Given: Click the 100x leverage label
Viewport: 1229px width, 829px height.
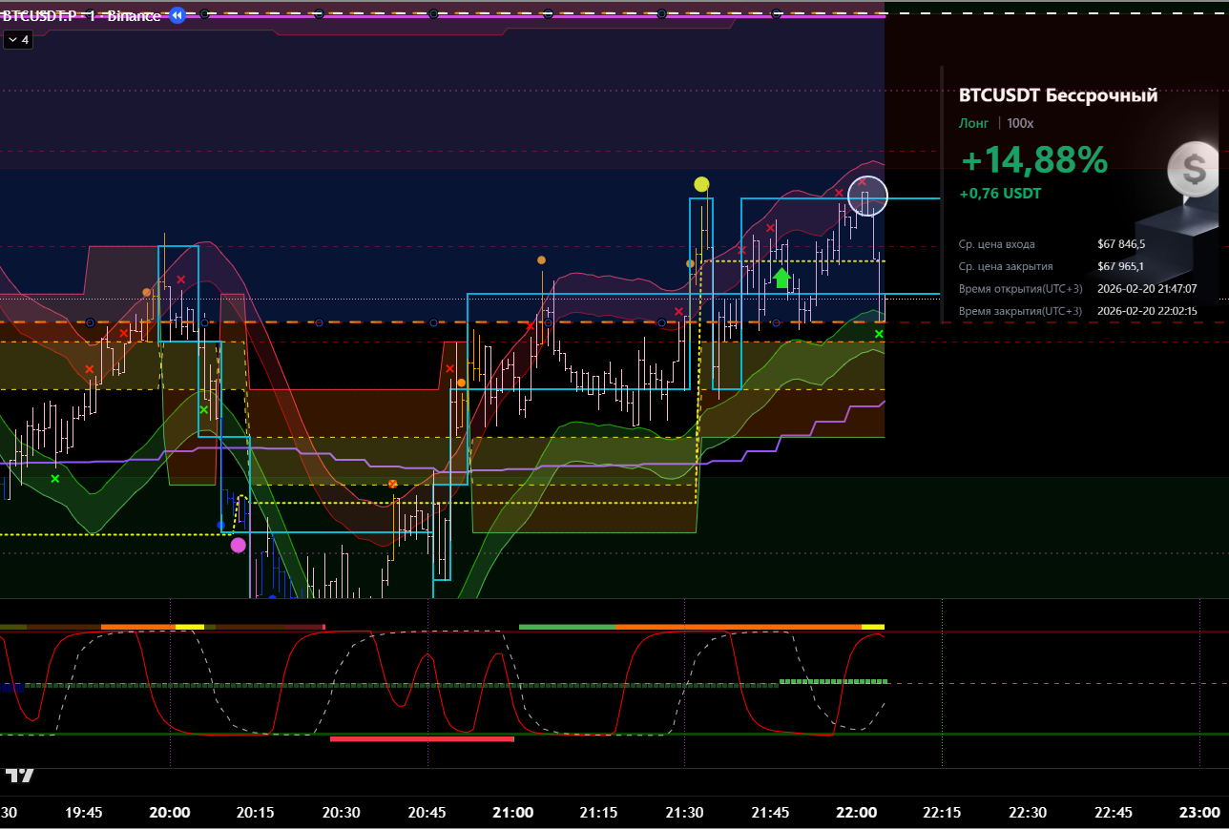Looking at the screenshot, I should 1020,123.
